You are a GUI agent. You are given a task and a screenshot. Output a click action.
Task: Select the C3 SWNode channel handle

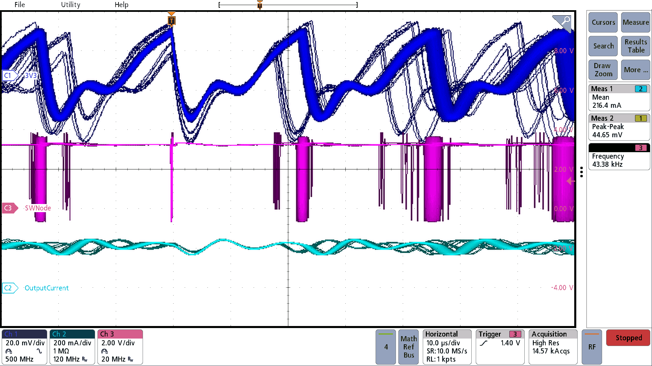pos(9,208)
